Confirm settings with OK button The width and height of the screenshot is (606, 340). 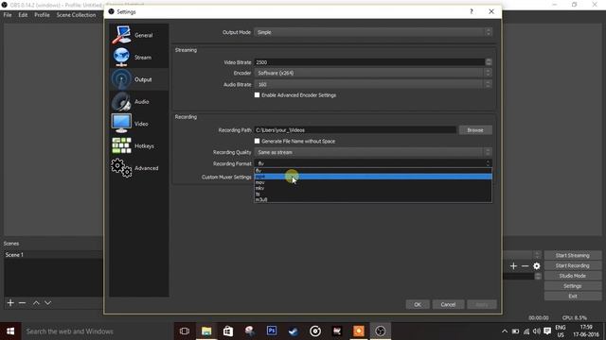point(418,304)
